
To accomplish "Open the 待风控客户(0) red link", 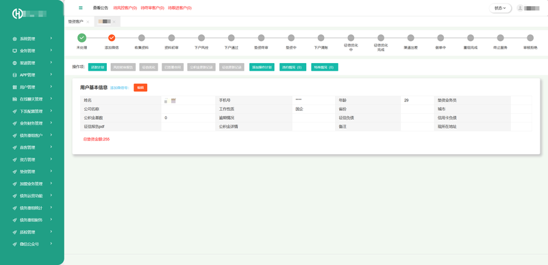I will pos(125,8).
